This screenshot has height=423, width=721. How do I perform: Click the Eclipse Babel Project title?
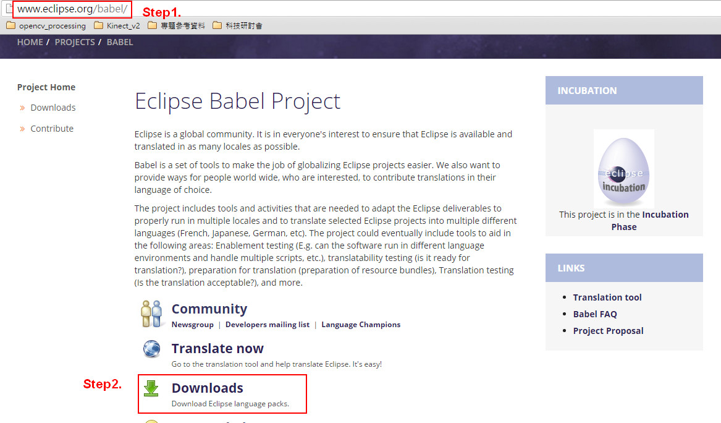click(x=237, y=101)
